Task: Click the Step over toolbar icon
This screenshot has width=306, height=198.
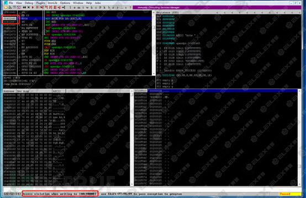Action: (46, 8)
